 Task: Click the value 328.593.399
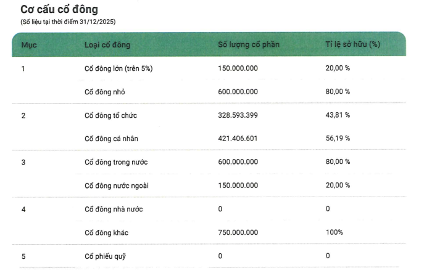pos(238,115)
